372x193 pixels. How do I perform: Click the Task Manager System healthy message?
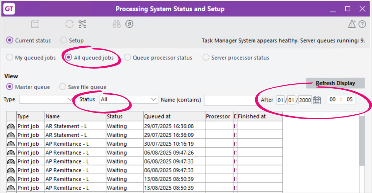[283, 41]
